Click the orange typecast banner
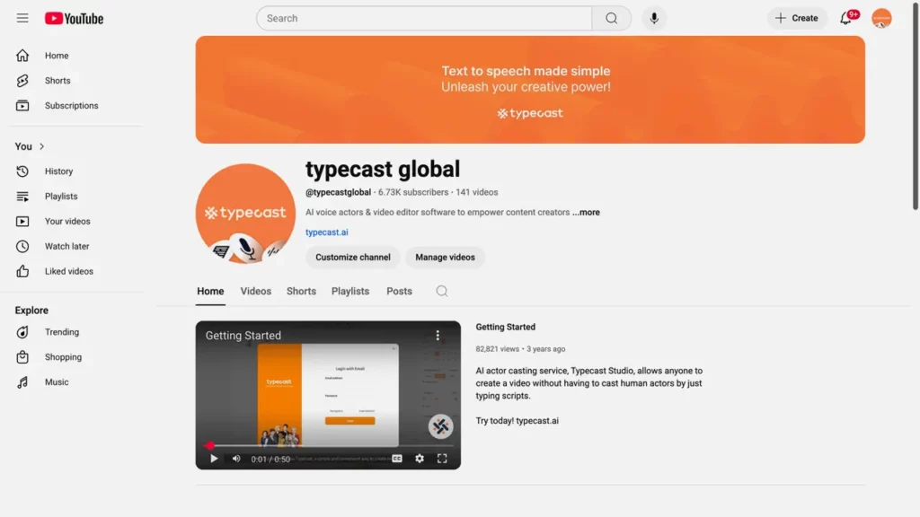The image size is (920, 517). tap(530, 90)
